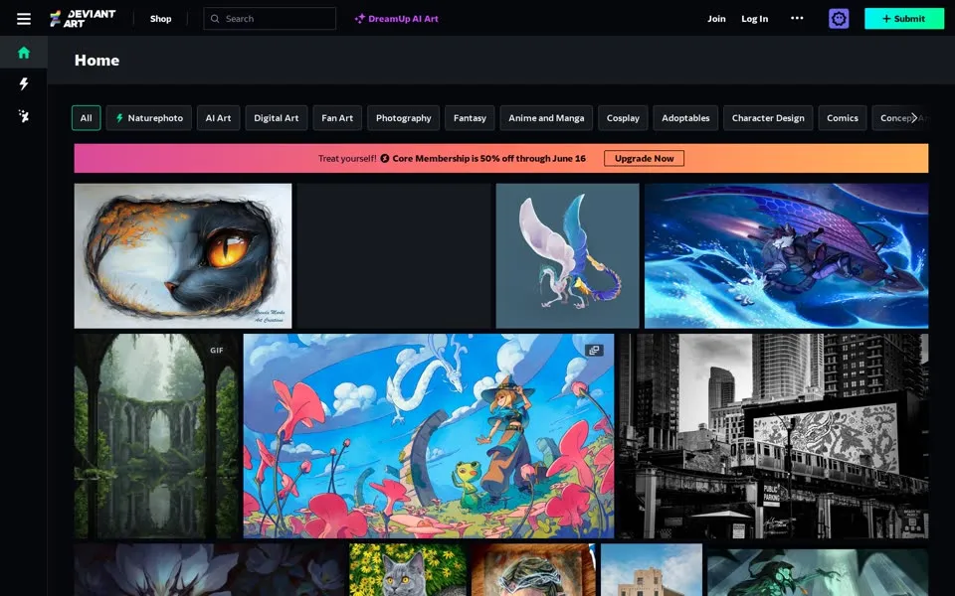This screenshot has height=596, width=955.
Task: Select the Character Design tab
Action: [768, 118]
